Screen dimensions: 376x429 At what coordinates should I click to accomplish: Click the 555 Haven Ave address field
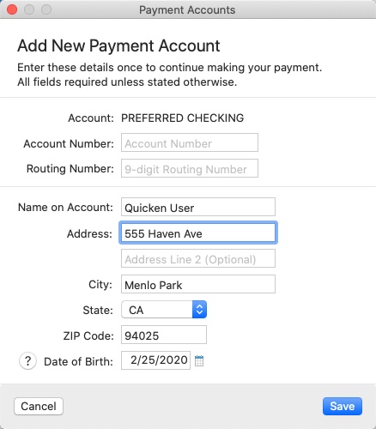pos(198,233)
